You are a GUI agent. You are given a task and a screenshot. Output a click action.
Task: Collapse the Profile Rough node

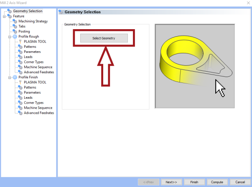pyautogui.click(x=10, y=37)
